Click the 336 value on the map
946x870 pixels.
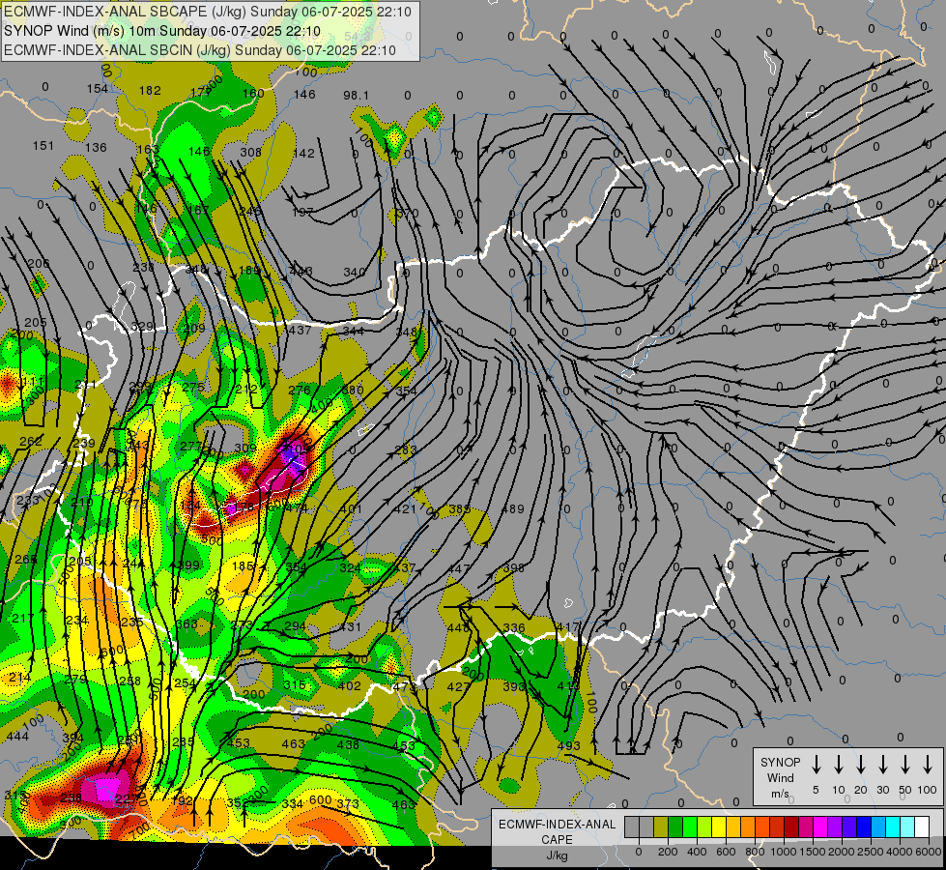tap(514, 627)
